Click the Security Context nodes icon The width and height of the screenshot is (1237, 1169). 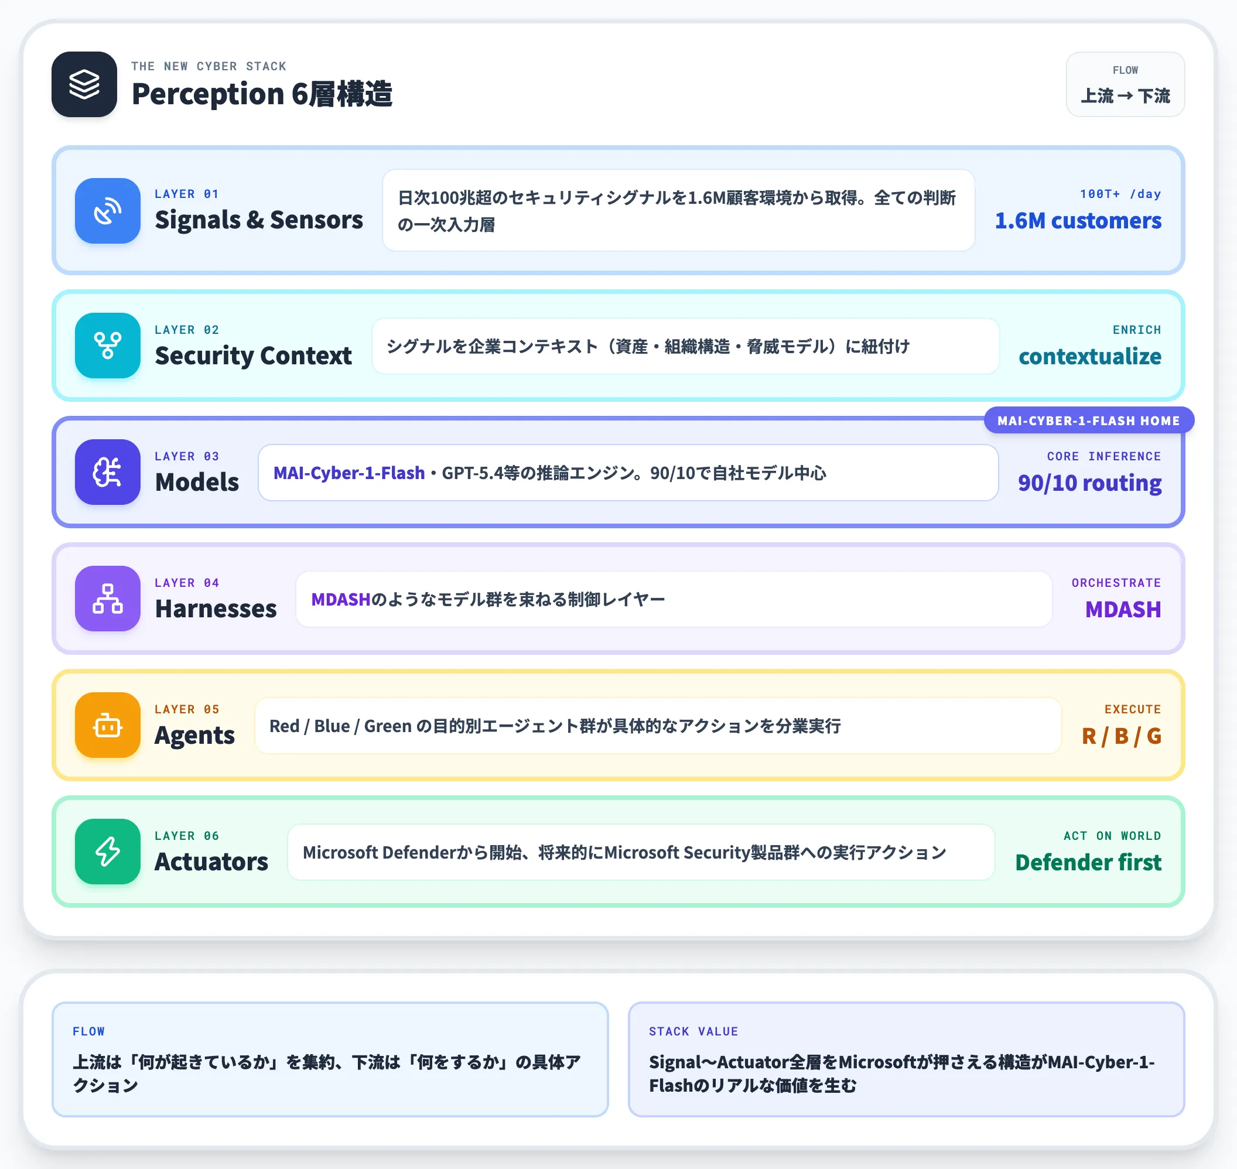(107, 345)
